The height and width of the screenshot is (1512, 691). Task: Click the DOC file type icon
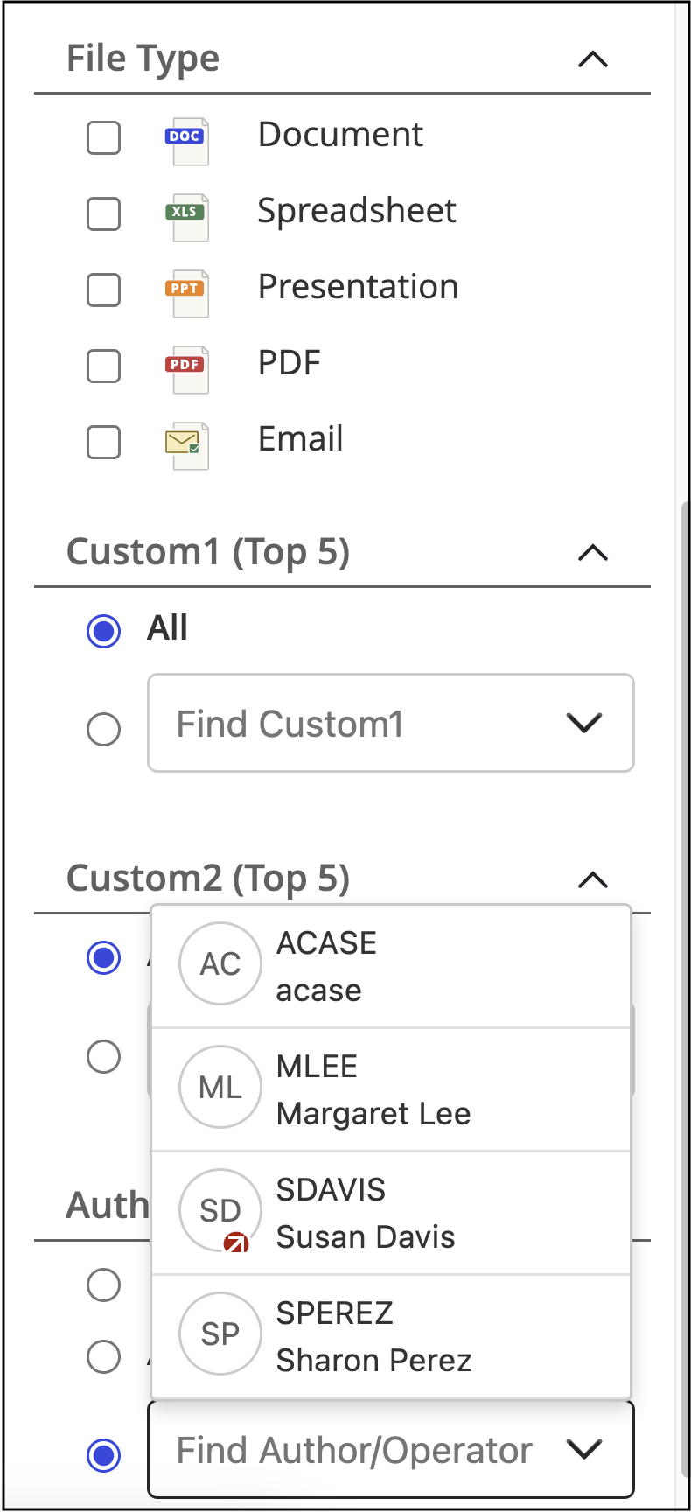click(186, 140)
